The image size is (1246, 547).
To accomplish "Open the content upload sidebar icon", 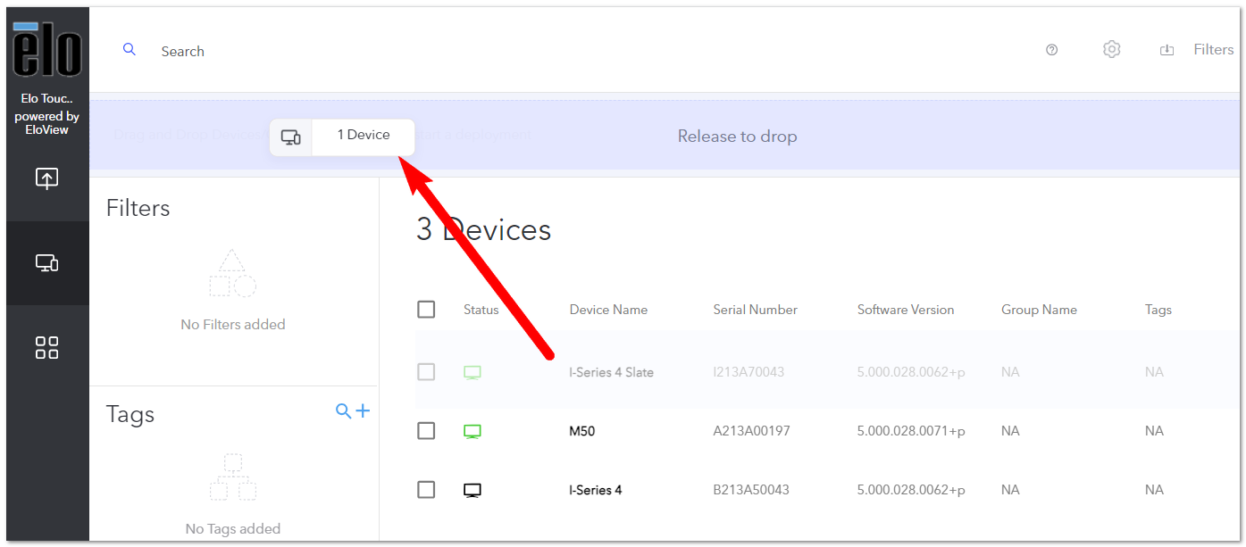I will tap(47, 178).
